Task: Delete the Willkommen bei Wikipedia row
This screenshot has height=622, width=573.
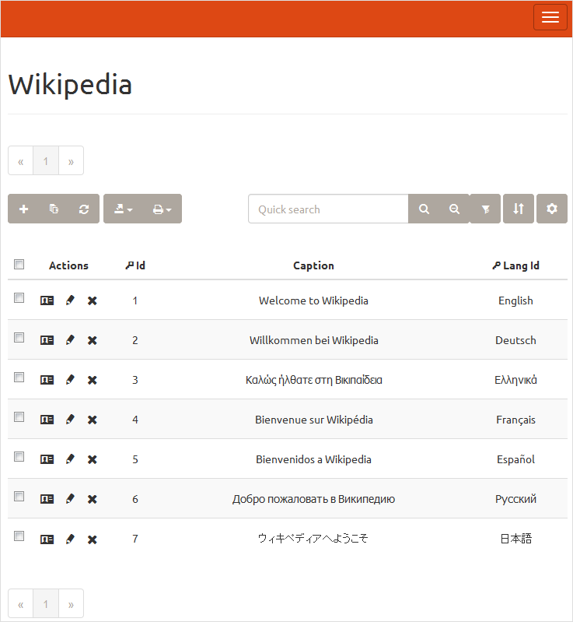Action: (93, 340)
